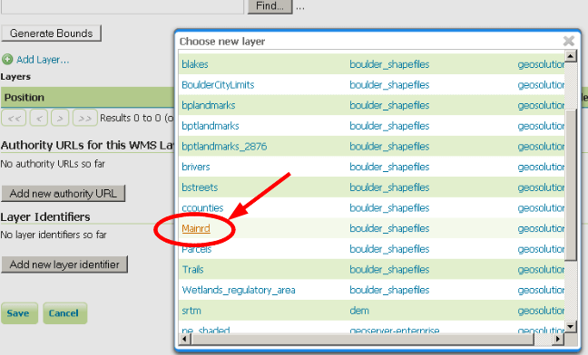
Task: Select the srtm layer
Action: point(191,311)
